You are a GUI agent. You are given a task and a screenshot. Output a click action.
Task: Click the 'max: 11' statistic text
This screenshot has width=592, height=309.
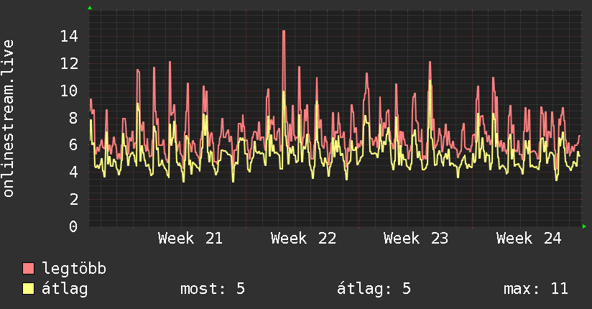point(536,289)
